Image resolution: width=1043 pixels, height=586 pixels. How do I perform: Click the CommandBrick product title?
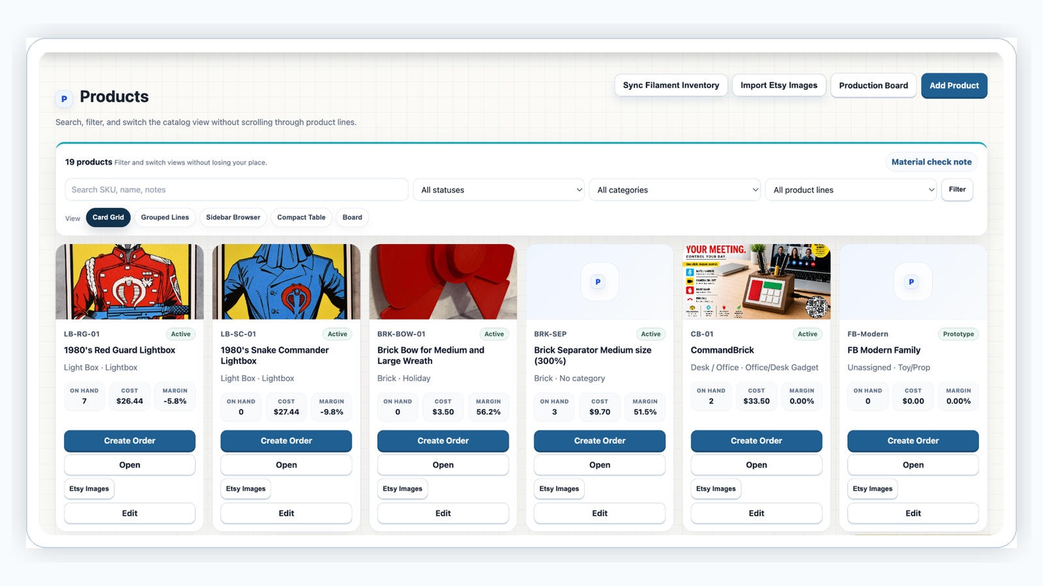722,350
